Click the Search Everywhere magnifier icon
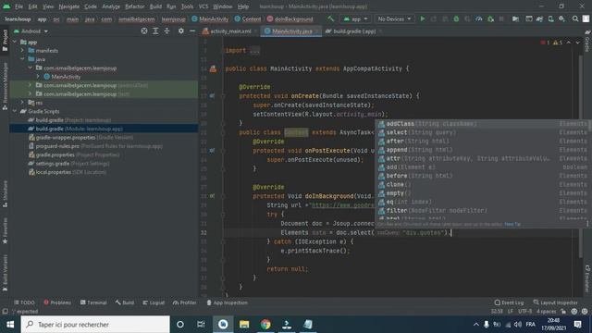Viewport: 592px width, 333px height. coord(575,18)
